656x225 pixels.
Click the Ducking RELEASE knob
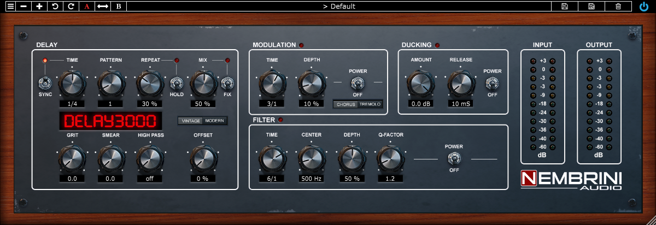461,83
